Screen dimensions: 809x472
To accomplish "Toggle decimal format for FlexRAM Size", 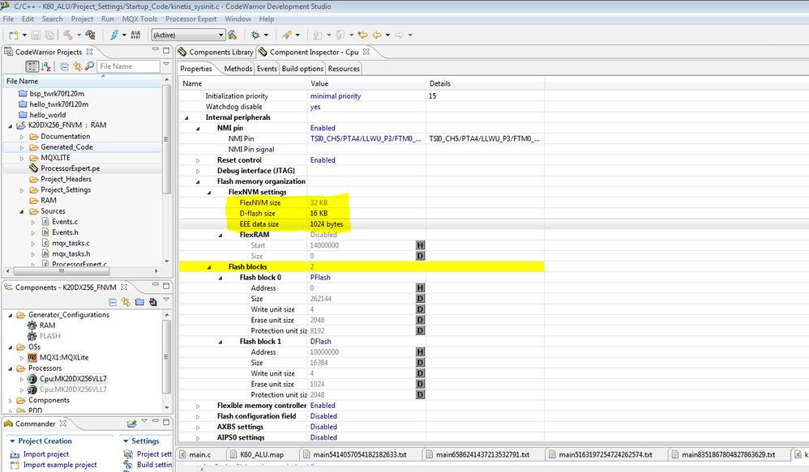I will [x=420, y=256].
